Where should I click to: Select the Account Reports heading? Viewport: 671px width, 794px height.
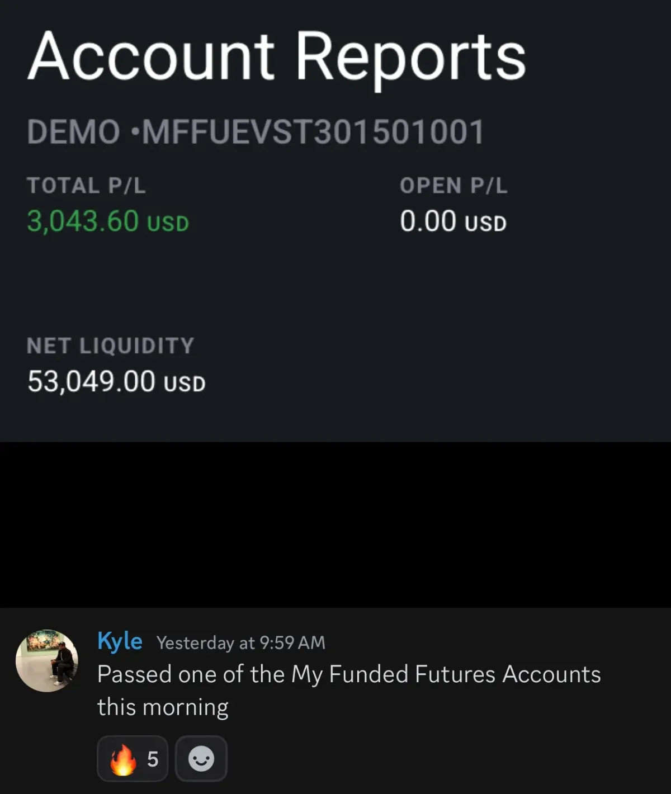(x=277, y=57)
